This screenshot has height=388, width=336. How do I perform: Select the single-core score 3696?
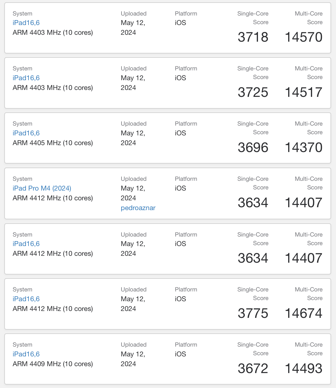click(253, 148)
